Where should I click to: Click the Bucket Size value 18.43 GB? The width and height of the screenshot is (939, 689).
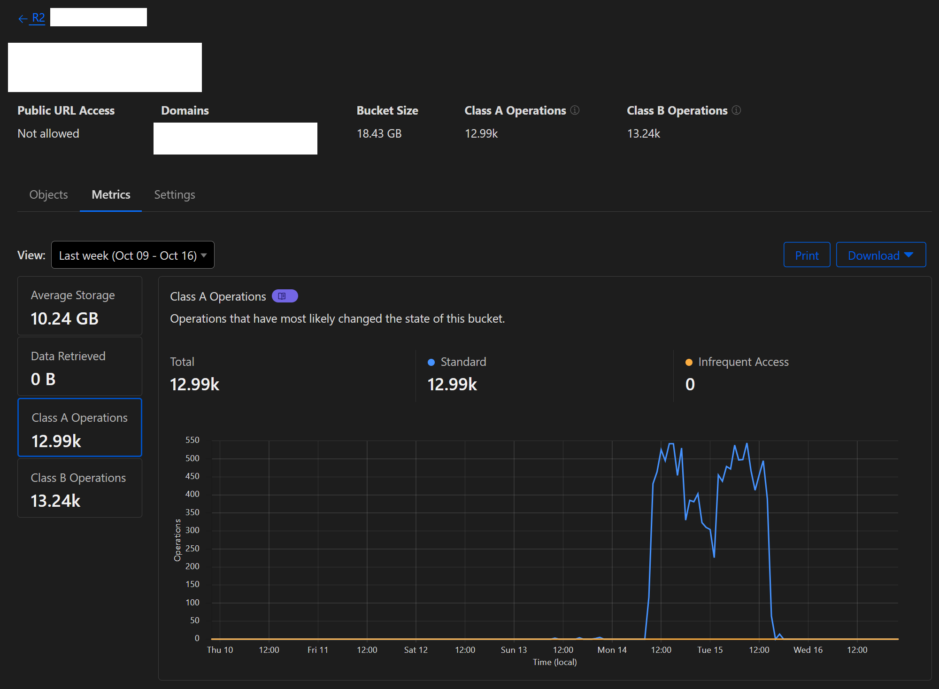coord(379,133)
